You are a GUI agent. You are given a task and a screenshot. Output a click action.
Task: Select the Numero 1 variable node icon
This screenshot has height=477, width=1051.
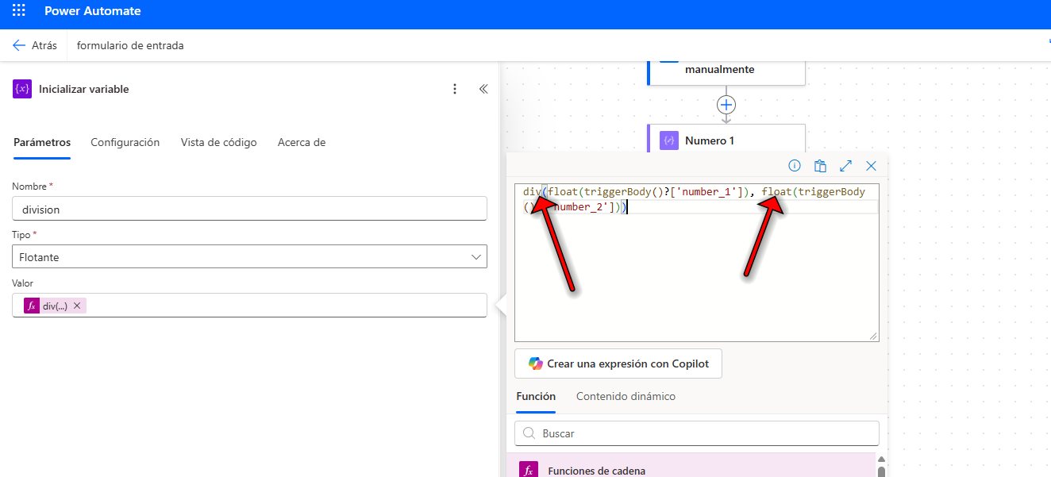click(x=669, y=140)
